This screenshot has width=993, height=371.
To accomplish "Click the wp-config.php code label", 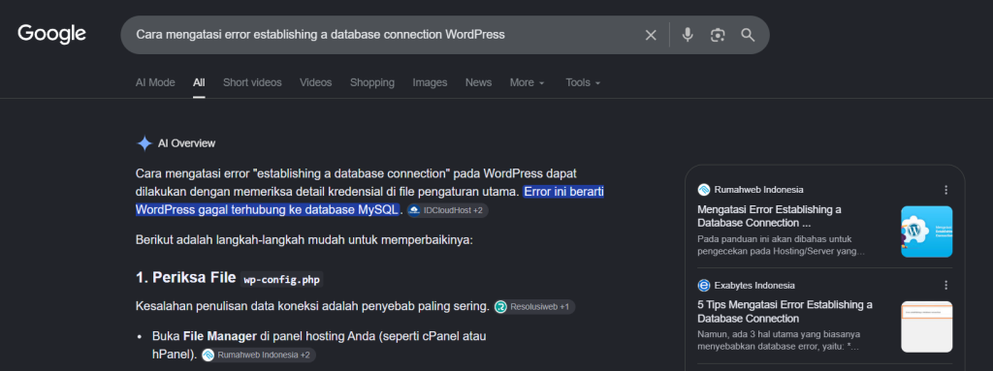I will [281, 279].
